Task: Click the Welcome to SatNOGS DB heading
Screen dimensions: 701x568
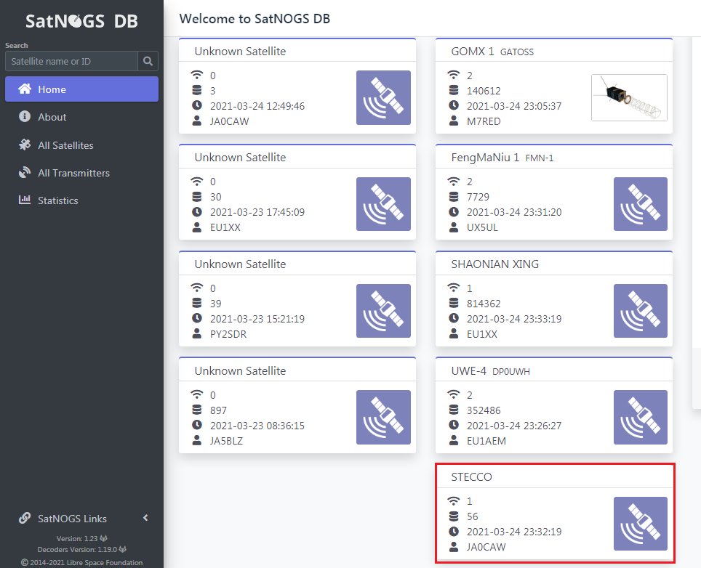Action: (255, 19)
